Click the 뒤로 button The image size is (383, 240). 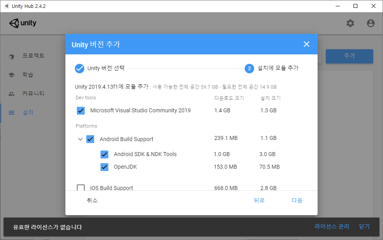click(x=259, y=201)
